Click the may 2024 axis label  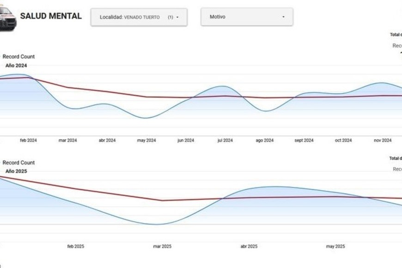coord(146,140)
